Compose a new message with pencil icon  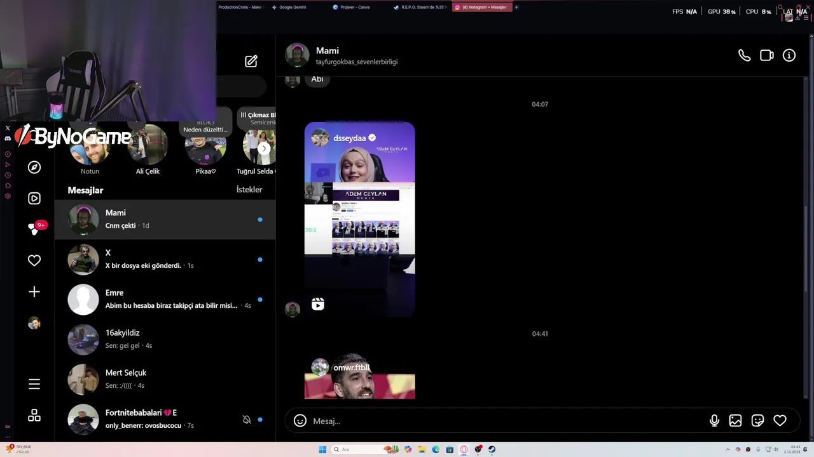pyautogui.click(x=251, y=61)
